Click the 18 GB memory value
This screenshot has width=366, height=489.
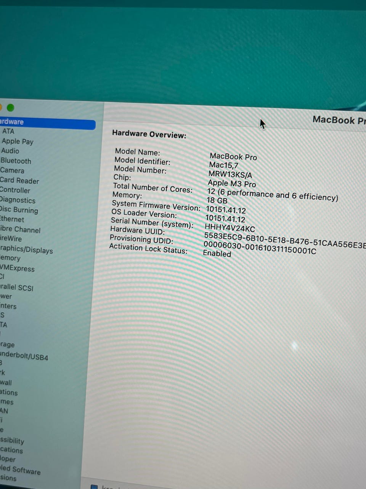(217, 200)
